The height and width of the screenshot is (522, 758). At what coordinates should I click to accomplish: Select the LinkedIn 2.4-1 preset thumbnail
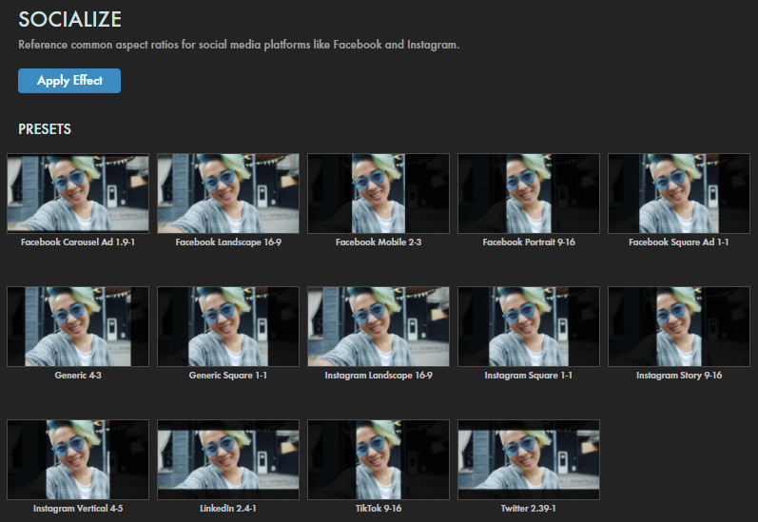[228, 459]
